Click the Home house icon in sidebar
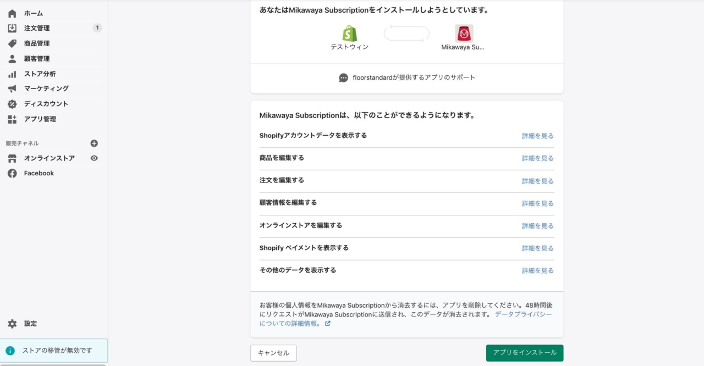704x366 pixels. coord(12,13)
